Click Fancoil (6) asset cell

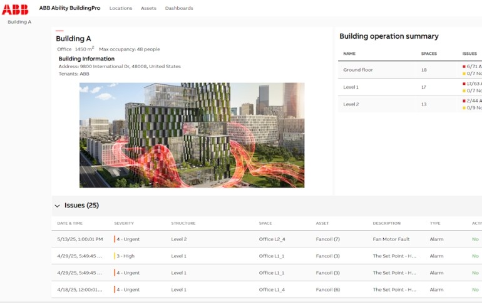(x=327, y=290)
